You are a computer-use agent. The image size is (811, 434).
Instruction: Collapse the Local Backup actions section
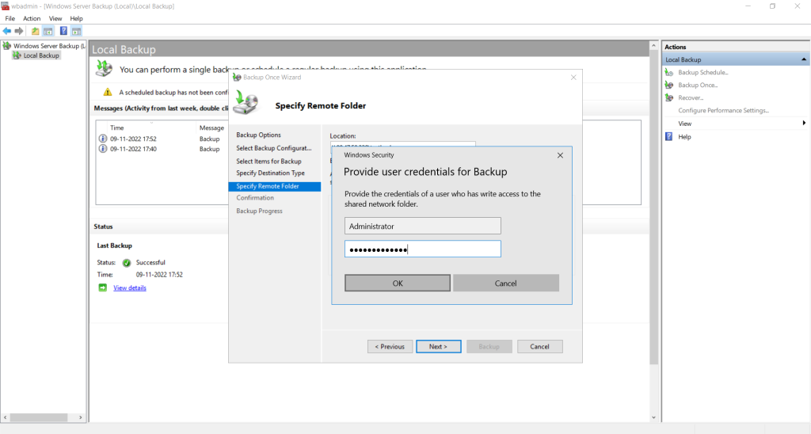point(805,59)
